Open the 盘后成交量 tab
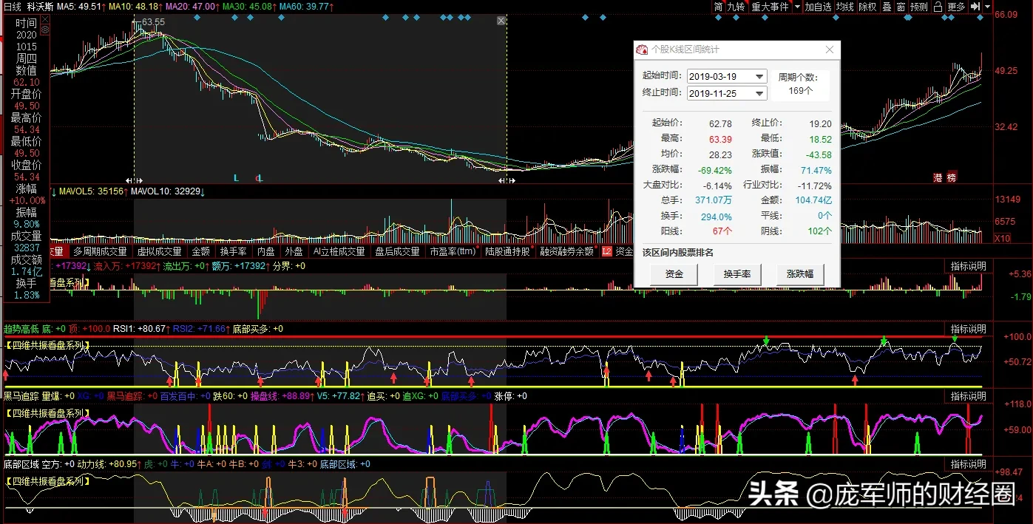The image size is (1033, 524). pos(397,251)
